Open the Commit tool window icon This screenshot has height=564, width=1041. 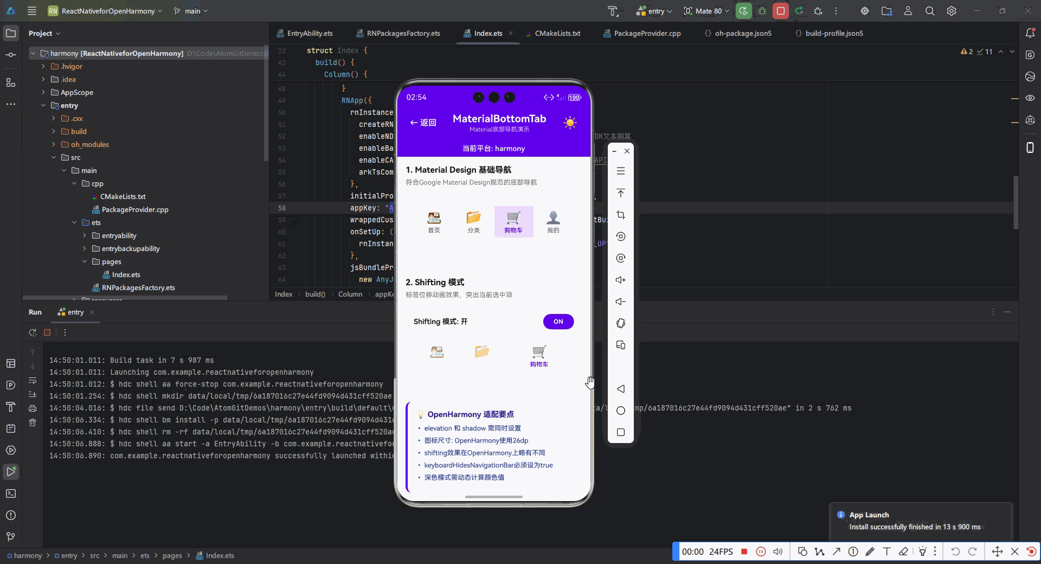11,55
